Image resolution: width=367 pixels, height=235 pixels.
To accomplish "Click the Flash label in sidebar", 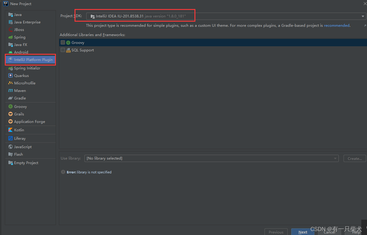I will point(18,154).
